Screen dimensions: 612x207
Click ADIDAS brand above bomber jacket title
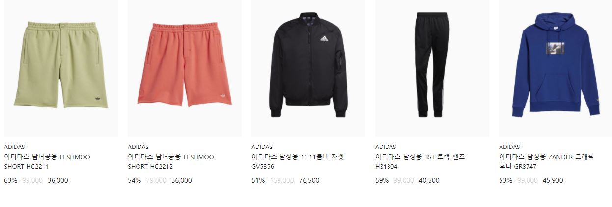point(262,147)
